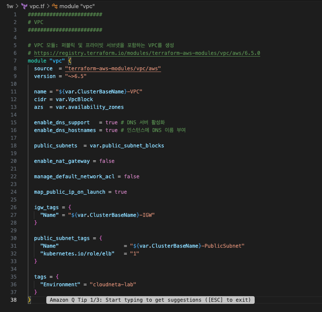Click the module symbol icon in breadcrumb
Image resolution: width=322 pixels, height=312 pixels.
point(54,6)
